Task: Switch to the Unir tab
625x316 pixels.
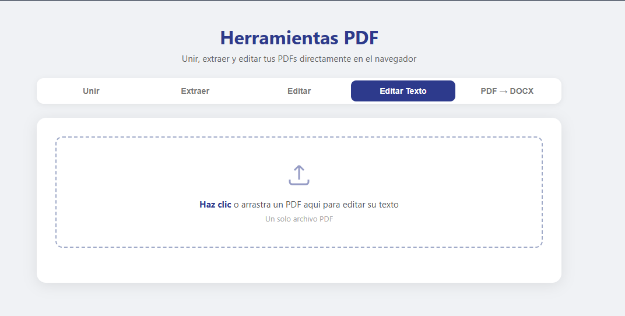Action: point(91,91)
